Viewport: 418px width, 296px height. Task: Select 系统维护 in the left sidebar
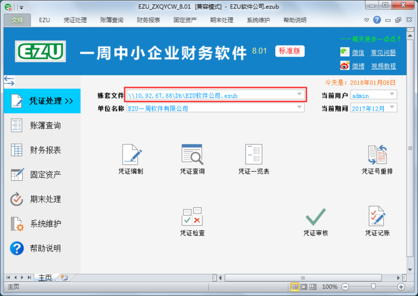(x=42, y=224)
